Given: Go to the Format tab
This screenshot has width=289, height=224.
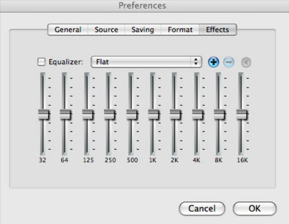Looking at the screenshot, I should click(x=180, y=30).
